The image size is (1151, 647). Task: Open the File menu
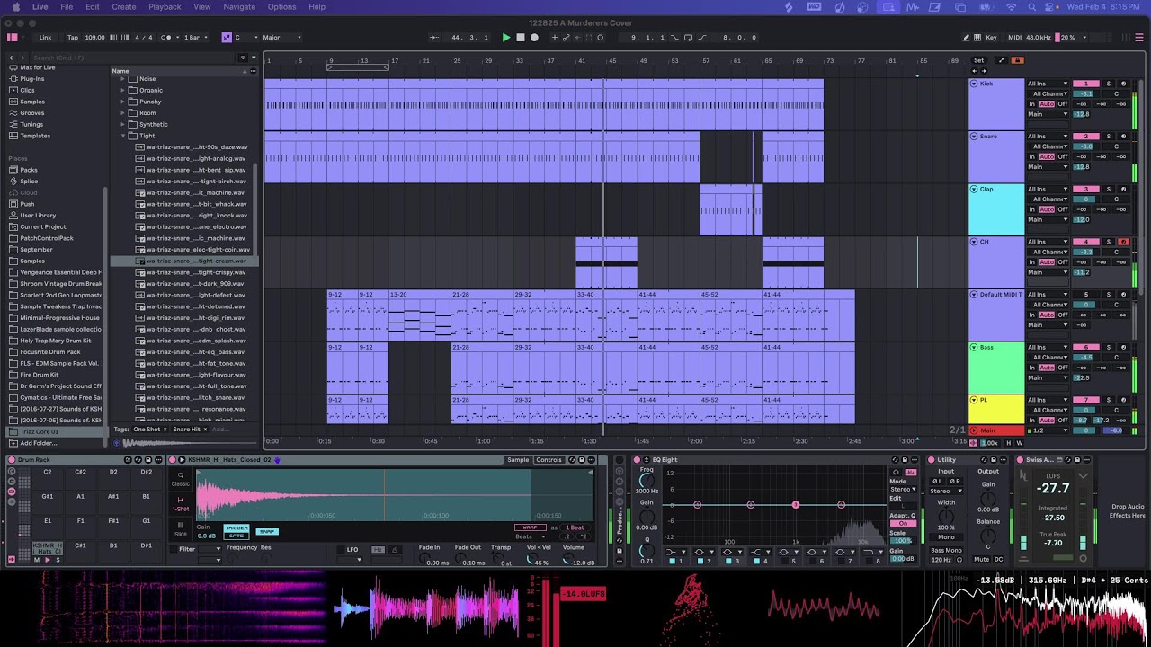(x=67, y=7)
